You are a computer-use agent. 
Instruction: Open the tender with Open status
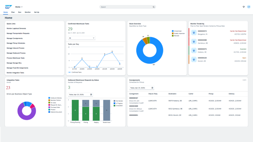point(218,59)
